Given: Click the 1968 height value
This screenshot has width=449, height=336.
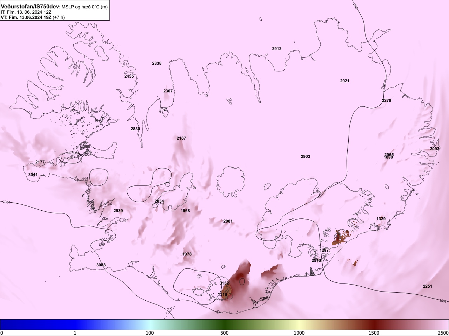Looking at the screenshot, I should click(185, 211).
